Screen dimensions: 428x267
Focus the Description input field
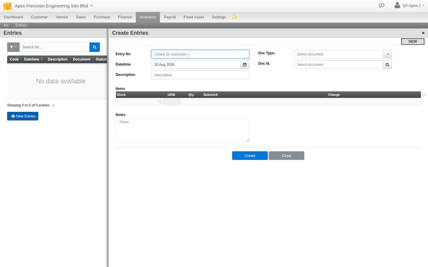200,75
